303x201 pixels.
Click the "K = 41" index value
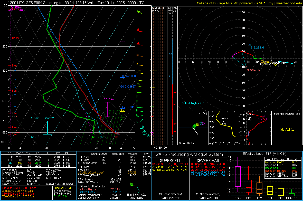click(31, 170)
